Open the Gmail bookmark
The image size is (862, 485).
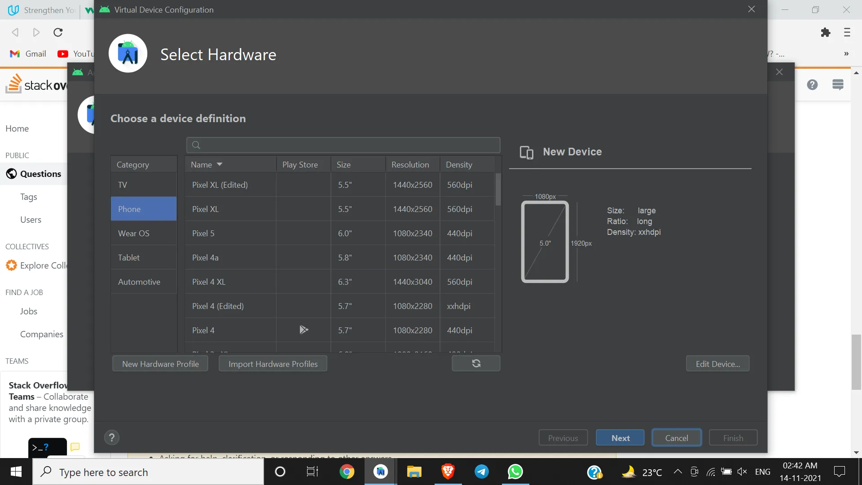[28, 54]
